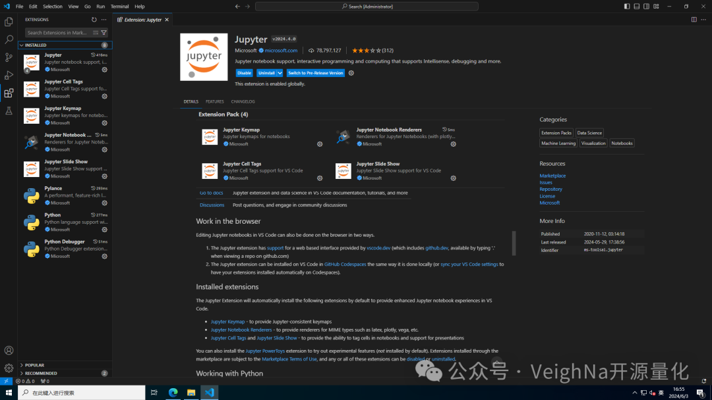
Task: Open the GitHub Codespaces link
Action: [345, 264]
